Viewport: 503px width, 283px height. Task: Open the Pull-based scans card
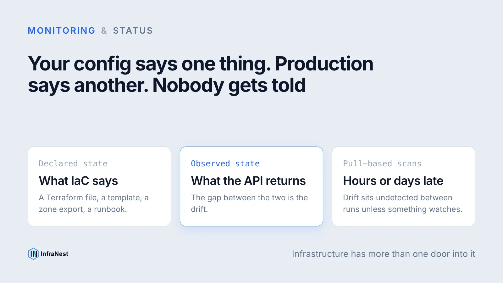click(x=404, y=186)
